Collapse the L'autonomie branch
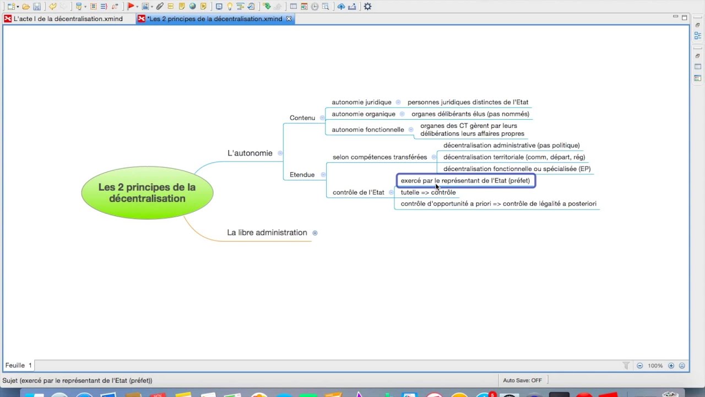Screen dimensions: 705x397 tap(280, 153)
